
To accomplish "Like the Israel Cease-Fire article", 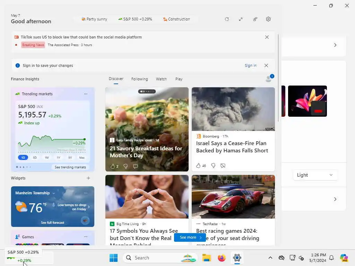I will point(198,166).
